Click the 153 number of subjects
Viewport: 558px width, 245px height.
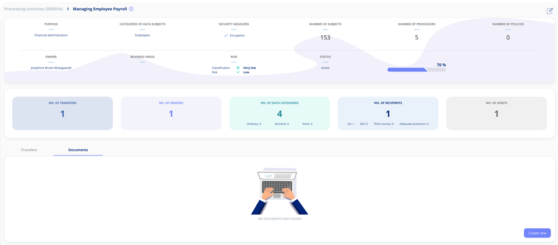point(325,37)
